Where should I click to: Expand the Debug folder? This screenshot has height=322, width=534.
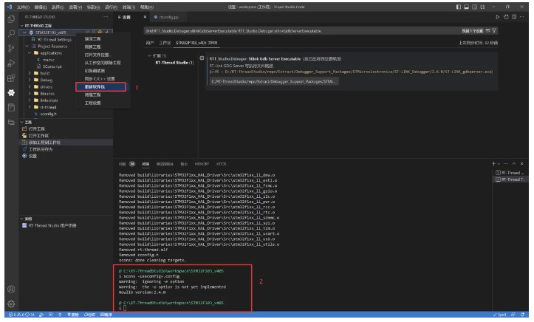tap(30, 80)
